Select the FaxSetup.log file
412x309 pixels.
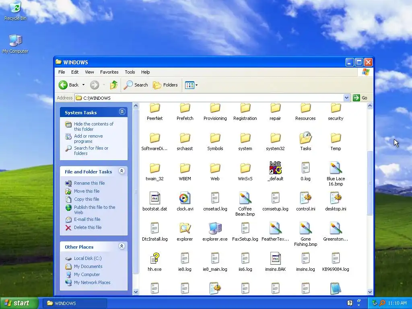[245, 231]
